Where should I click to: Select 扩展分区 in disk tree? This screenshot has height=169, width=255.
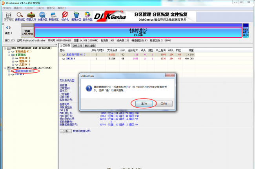21,55
